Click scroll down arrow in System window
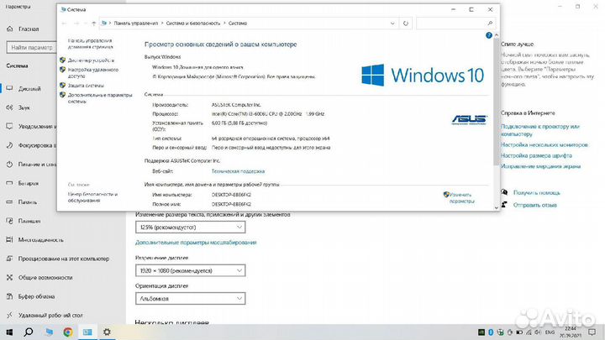 coord(497,207)
